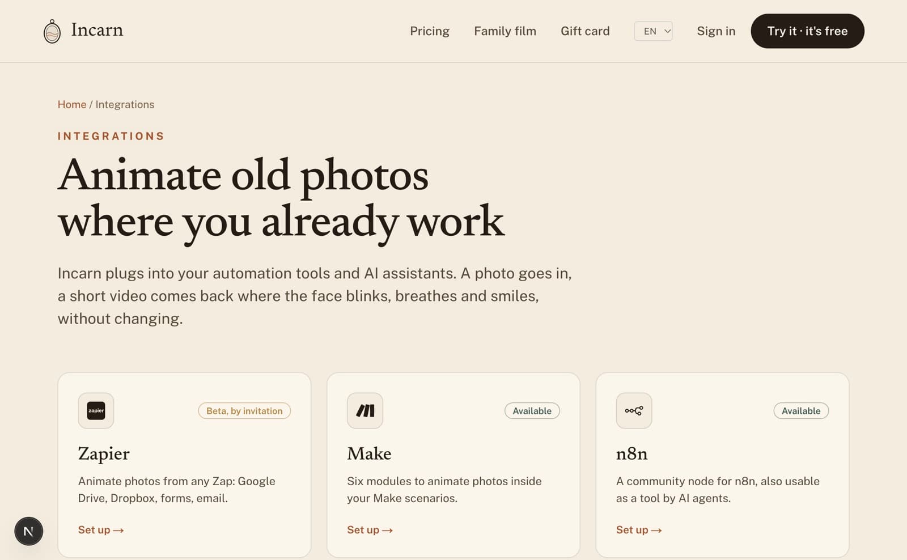Click the n8n card title
This screenshot has width=907, height=560.
point(631,453)
